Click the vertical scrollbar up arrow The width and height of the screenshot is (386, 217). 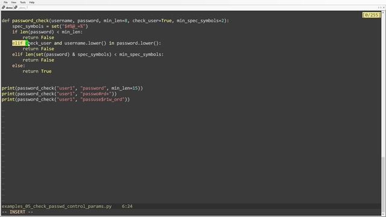pos(384,13)
